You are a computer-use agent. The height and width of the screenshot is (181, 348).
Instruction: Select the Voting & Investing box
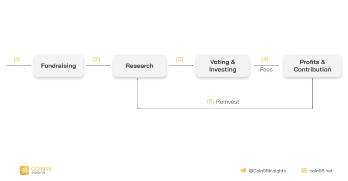coord(223,66)
